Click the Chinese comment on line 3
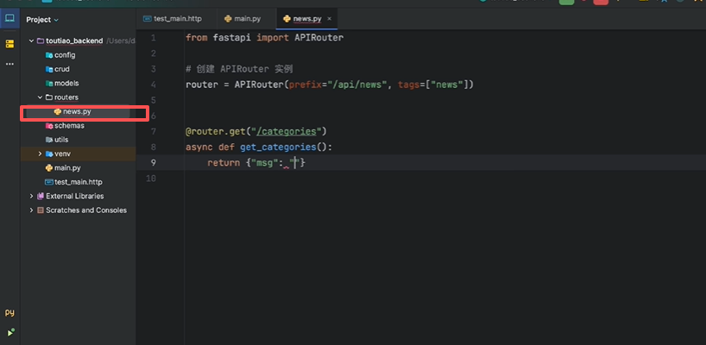Screen dimensions: 706x345 click(x=240, y=69)
